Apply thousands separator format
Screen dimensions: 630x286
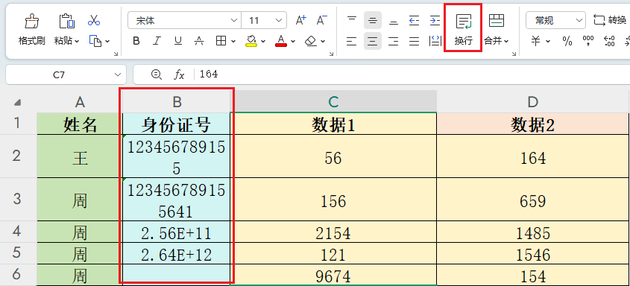(x=588, y=40)
